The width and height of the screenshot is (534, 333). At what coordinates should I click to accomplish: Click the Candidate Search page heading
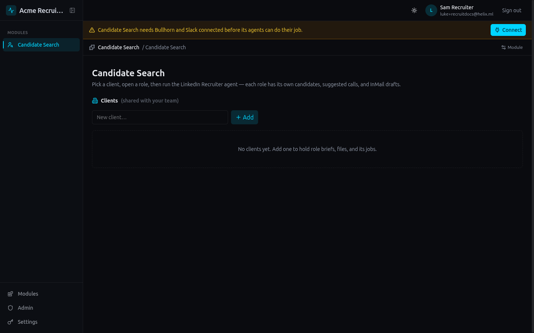(x=128, y=73)
